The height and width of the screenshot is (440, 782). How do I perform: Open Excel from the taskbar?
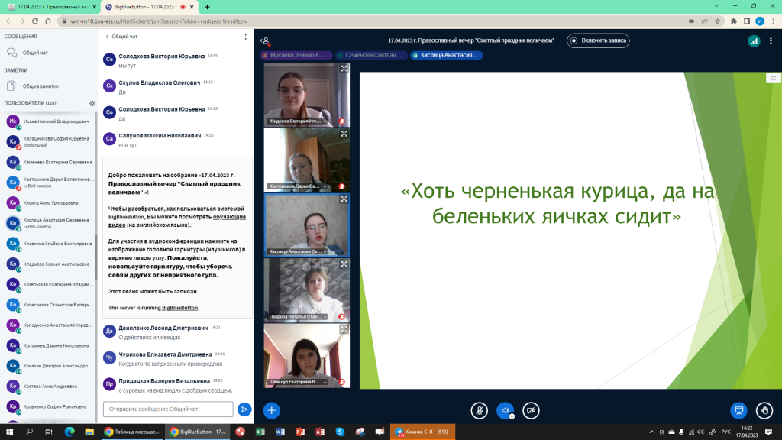[x=260, y=432]
